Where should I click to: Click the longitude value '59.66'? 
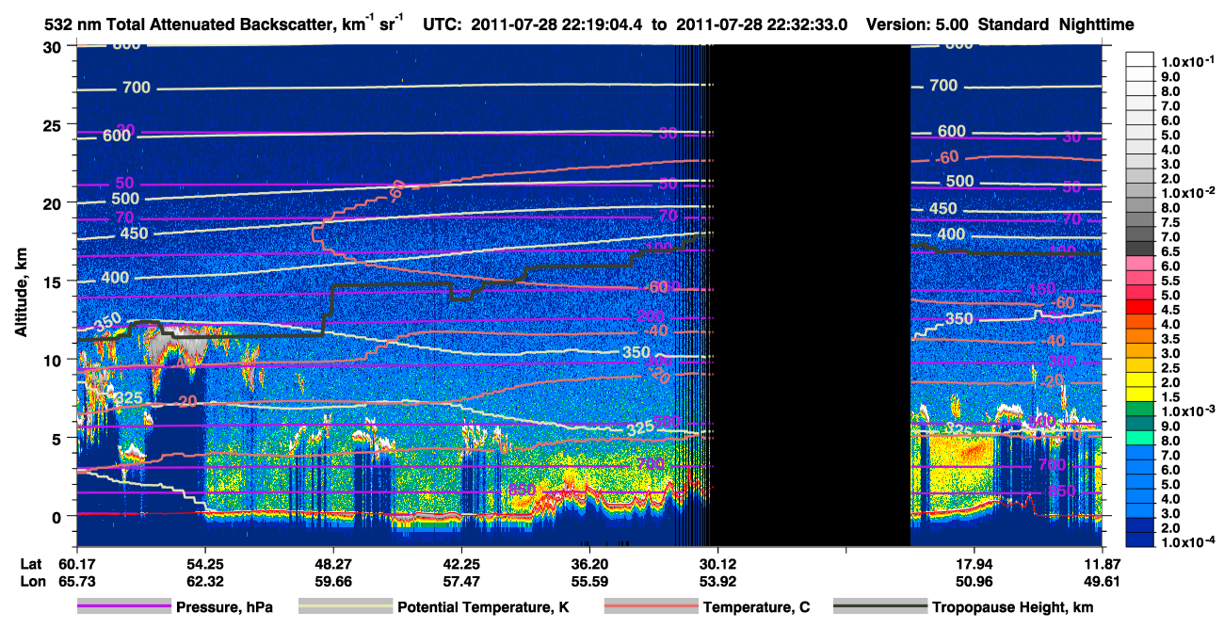(x=332, y=581)
